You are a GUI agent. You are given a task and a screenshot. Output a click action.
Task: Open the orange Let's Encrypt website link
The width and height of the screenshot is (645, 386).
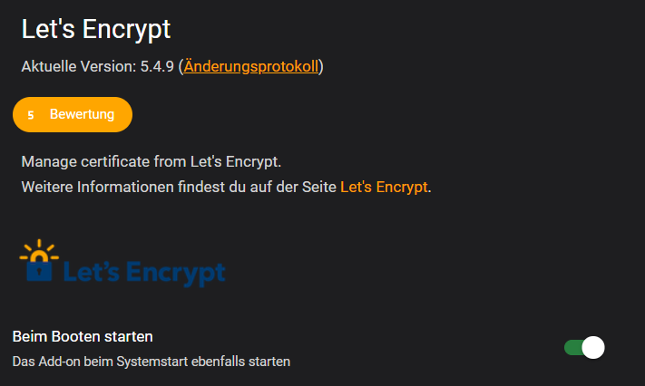(384, 188)
